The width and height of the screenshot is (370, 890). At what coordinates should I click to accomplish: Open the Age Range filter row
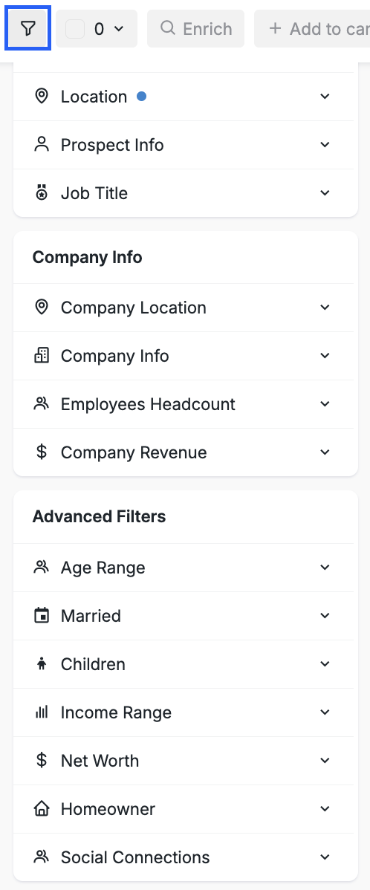[184, 568]
